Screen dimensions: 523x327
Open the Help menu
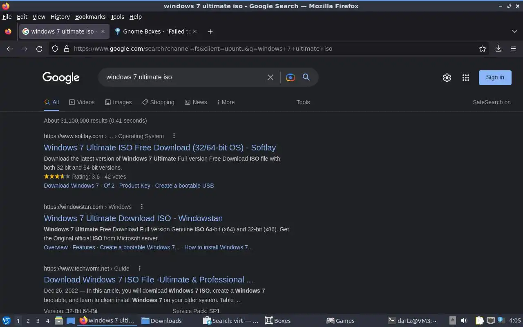coord(135,17)
